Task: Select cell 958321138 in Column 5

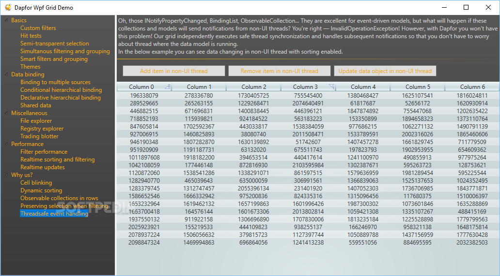Action: click(x=418, y=227)
